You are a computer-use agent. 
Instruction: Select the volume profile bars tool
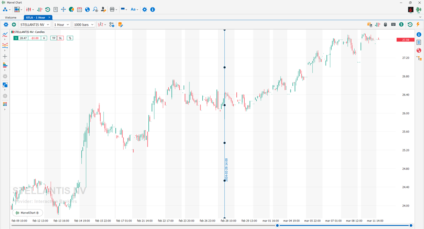pyautogui.click(x=5, y=65)
